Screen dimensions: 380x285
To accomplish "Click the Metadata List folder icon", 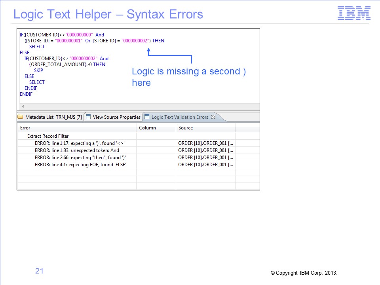I will [x=21, y=117].
